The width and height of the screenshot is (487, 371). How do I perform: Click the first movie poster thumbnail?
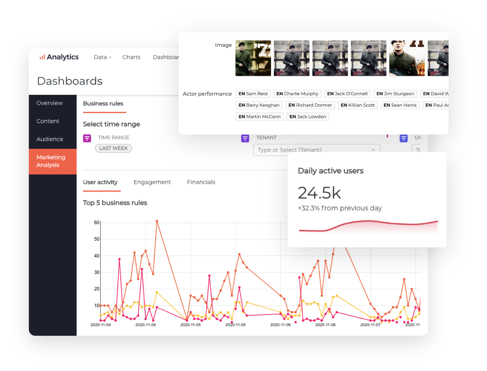pyautogui.click(x=253, y=58)
